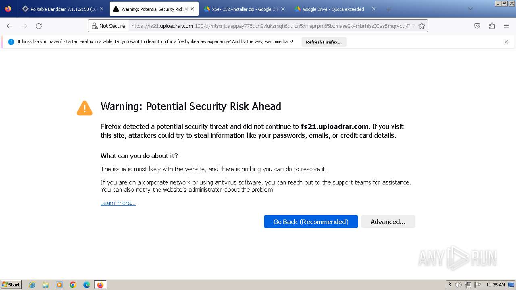This screenshot has height=290, width=516.
Task: Switch to Portable Bandicam tab
Action: tap(60, 9)
